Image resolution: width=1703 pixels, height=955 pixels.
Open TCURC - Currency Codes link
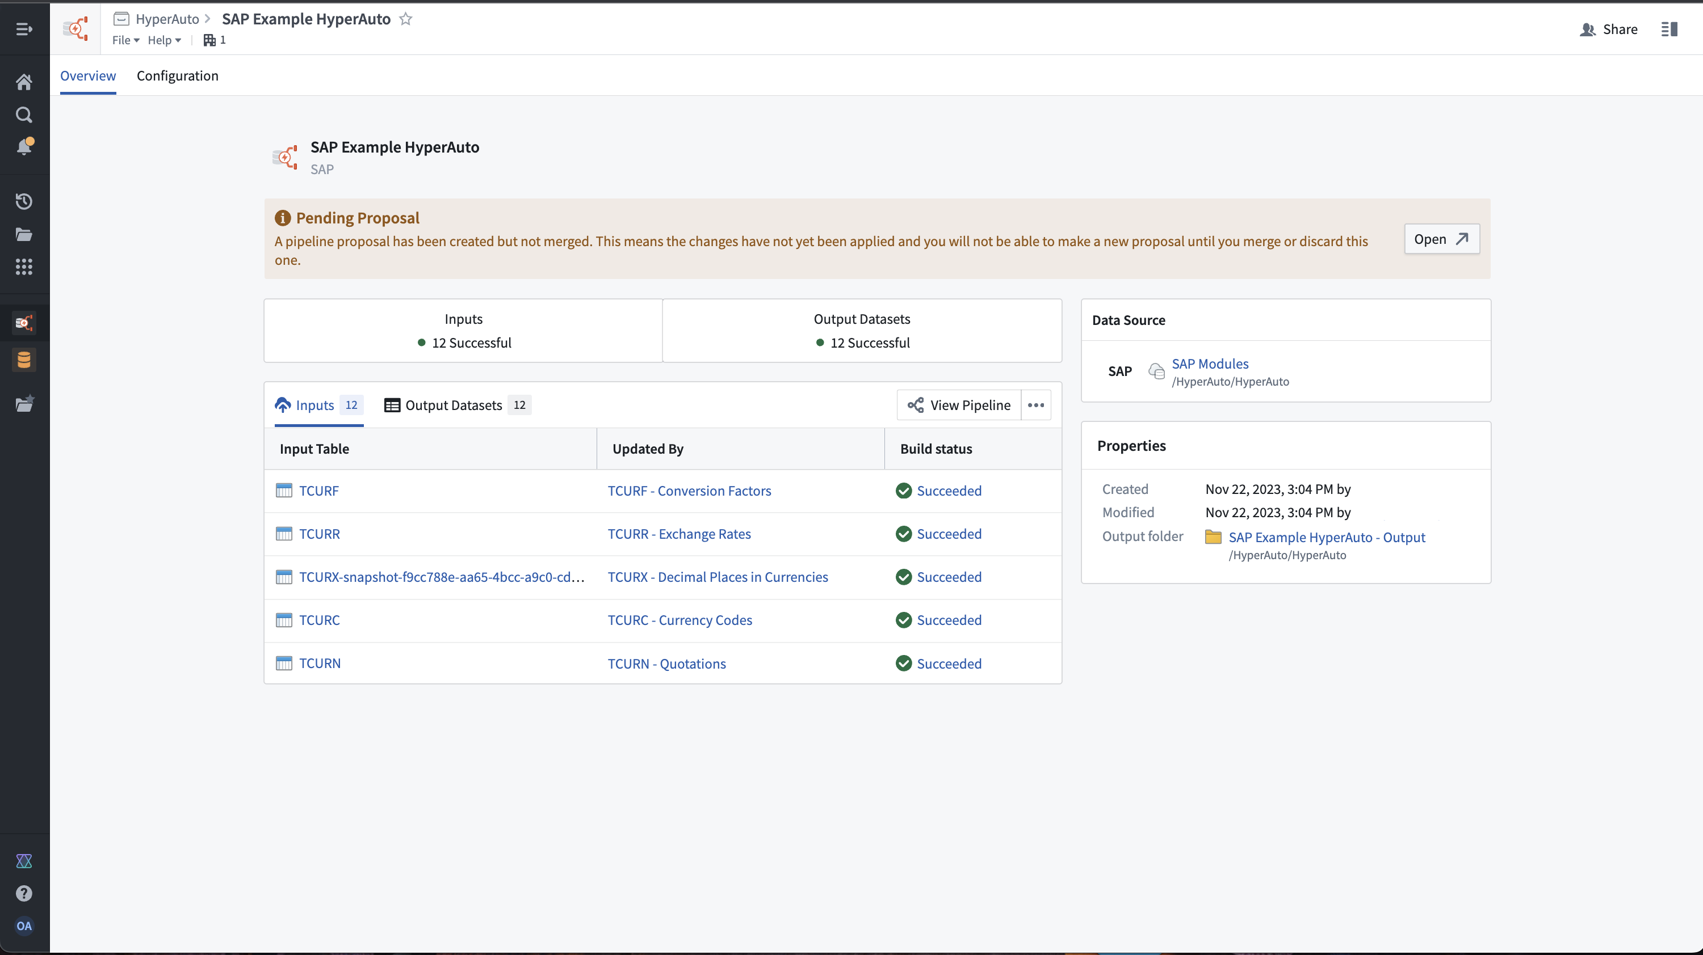point(679,620)
